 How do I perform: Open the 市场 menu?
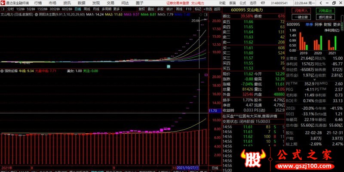coord(52,3)
